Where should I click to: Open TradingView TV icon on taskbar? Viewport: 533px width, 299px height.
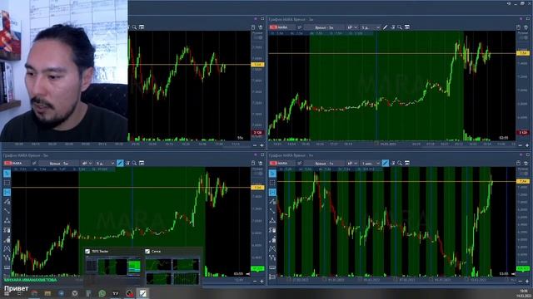pos(116,293)
